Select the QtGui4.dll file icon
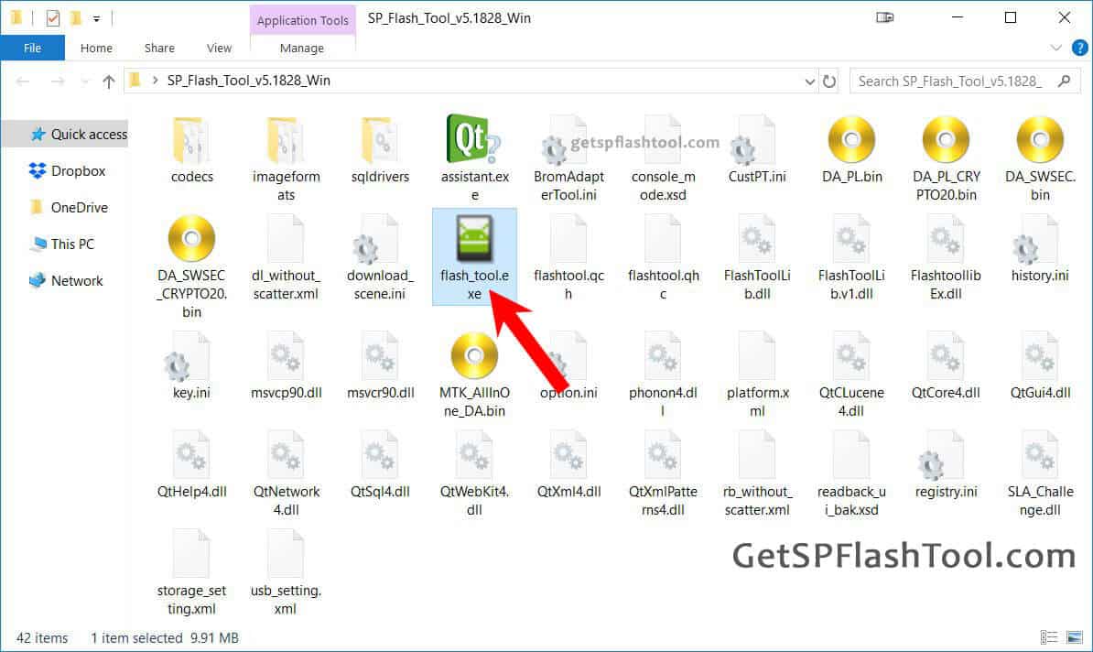 [1040, 356]
